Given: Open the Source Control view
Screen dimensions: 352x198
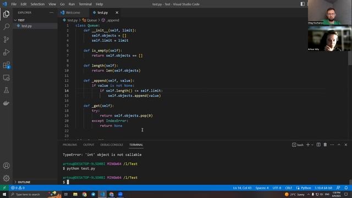Looking at the screenshot, I should pos(6,40).
